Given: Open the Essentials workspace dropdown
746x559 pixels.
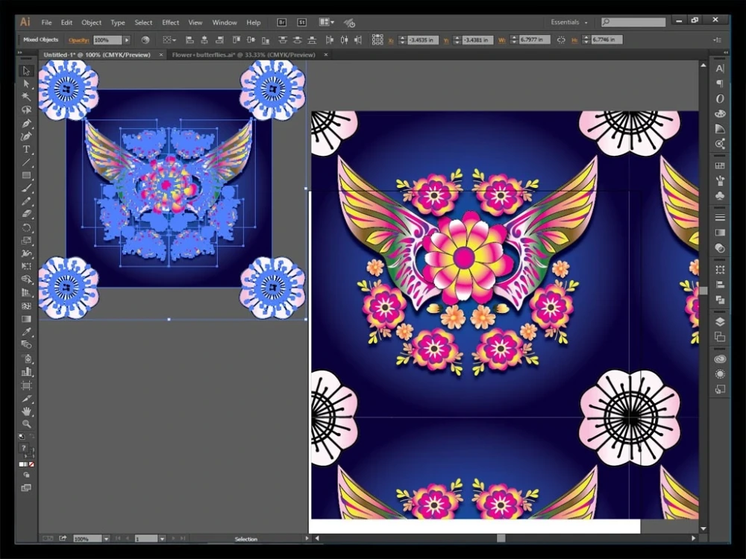Looking at the screenshot, I should [569, 22].
